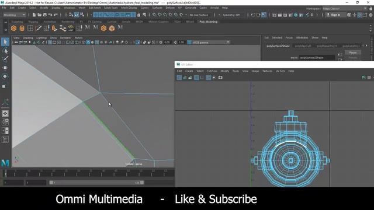Open a scene with the folder icon
The height and width of the screenshot is (210, 374).
click(39, 15)
